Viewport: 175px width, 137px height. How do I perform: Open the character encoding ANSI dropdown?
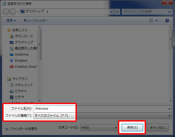pyautogui.click(x=116, y=128)
